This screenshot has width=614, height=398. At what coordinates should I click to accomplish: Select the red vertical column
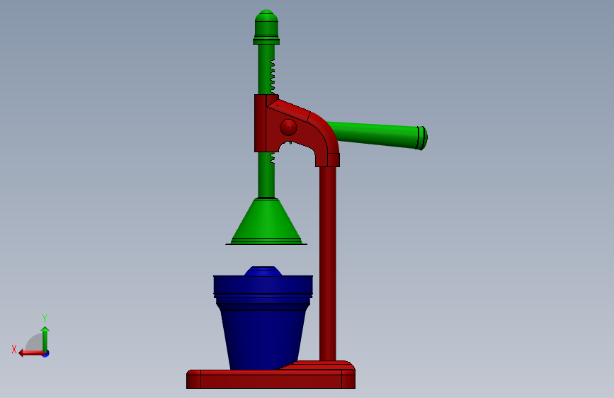(328, 263)
